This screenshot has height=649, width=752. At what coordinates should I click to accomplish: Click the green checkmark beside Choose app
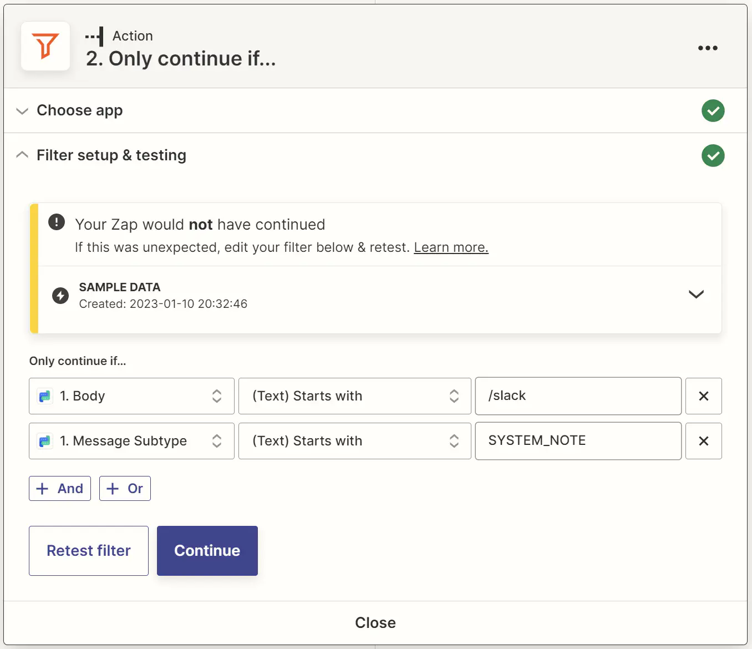pyautogui.click(x=713, y=111)
